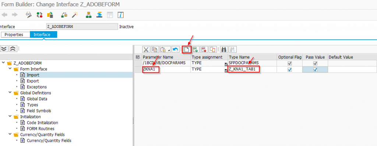Click Pass Value checkbox for /1BCDWB/DOCPARAMS

(315, 63)
